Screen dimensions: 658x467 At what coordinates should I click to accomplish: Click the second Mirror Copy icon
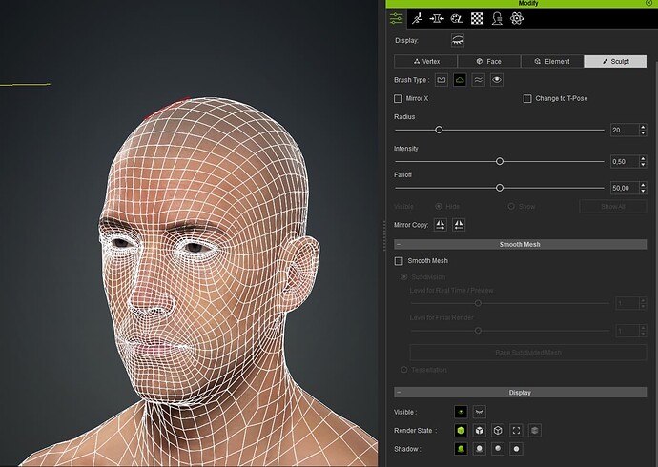[459, 225]
